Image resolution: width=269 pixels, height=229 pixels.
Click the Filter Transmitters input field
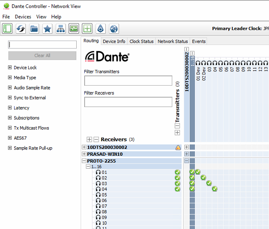pos(128,80)
